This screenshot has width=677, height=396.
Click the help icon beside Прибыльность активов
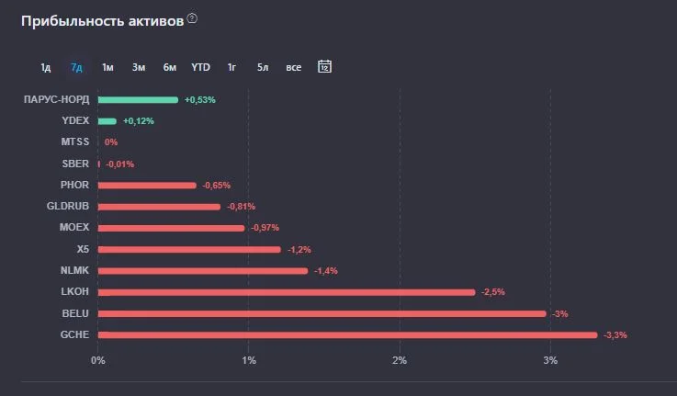tap(192, 18)
